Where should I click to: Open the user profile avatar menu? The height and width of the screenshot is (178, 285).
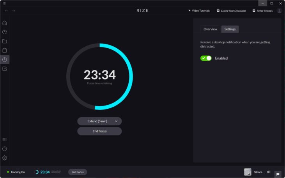(x=279, y=11)
